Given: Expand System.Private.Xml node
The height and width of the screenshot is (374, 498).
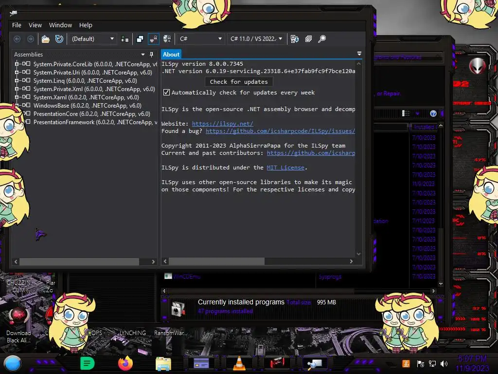Looking at the screenshot, I should 17,89.
